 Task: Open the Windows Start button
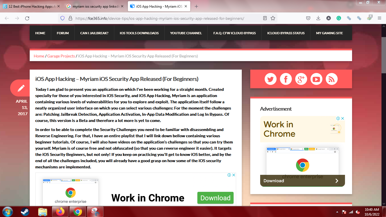point(8,212)
